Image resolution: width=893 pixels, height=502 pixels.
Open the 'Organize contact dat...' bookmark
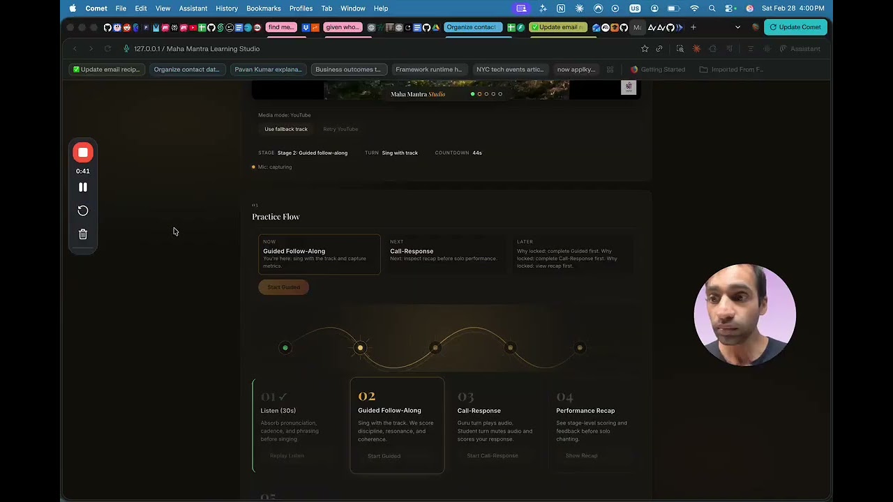(186, 70)
